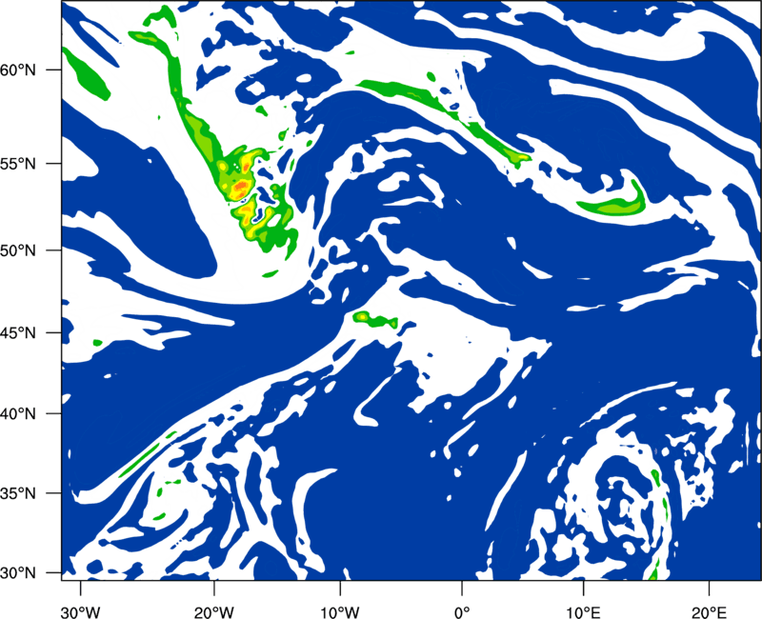This screenshot has height=619, width=762.
Task: Click the 50°N latitude label
Action: pos(18,250)
